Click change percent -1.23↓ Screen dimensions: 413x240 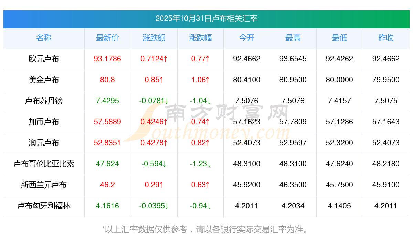200,164
